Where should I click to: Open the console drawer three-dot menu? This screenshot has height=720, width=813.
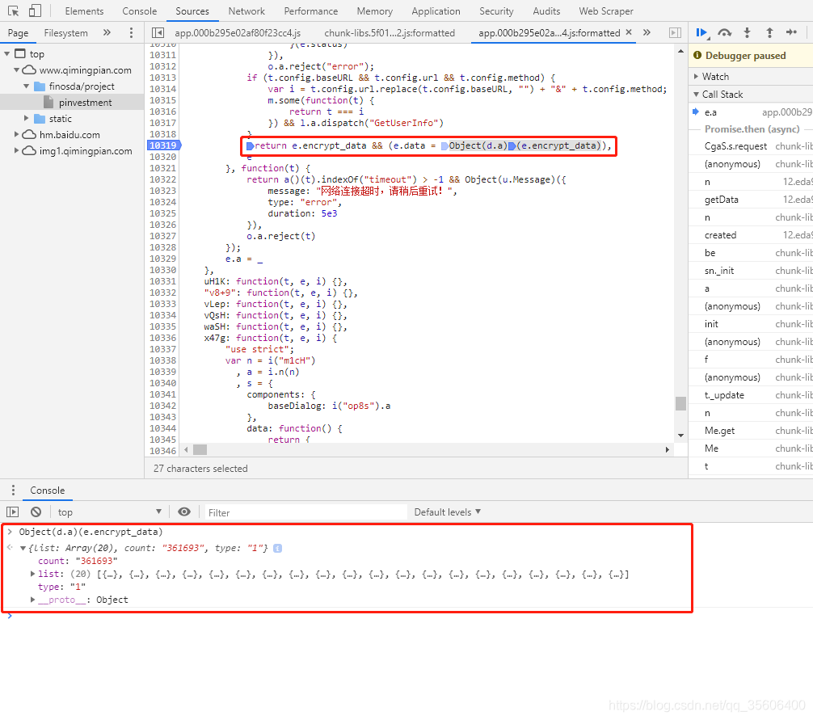click(13, 491)
